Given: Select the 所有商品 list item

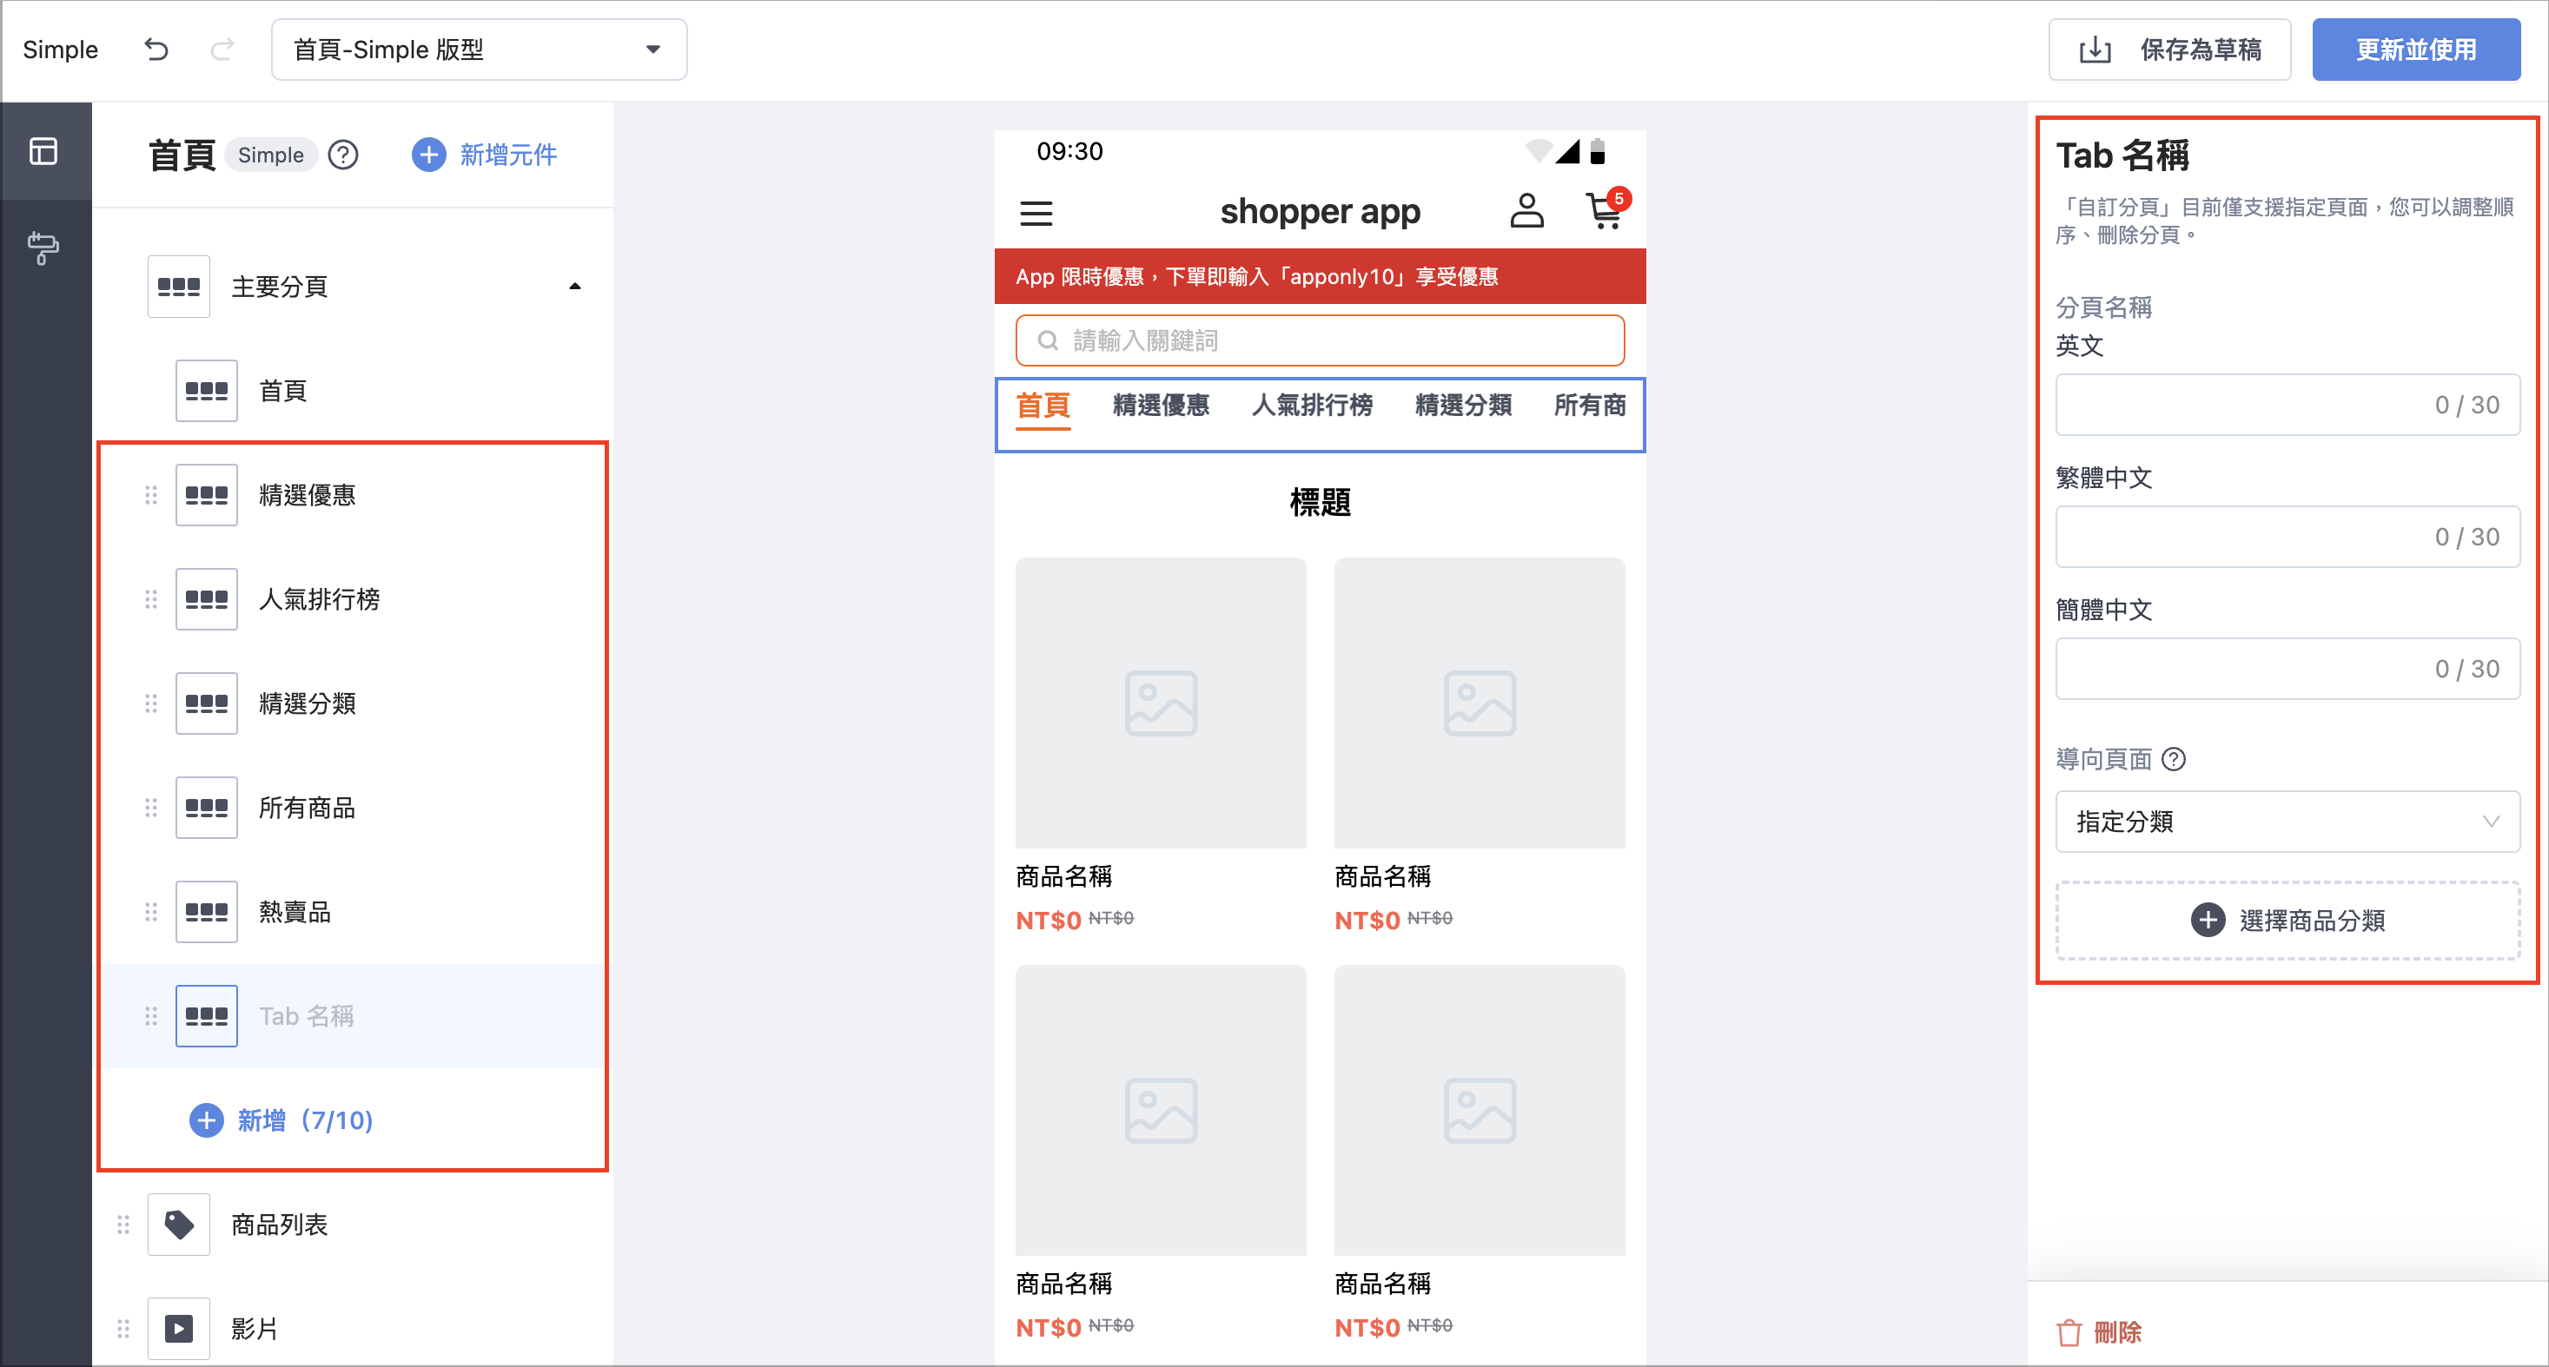Looking at the screenshot, I should coord(354,809).
